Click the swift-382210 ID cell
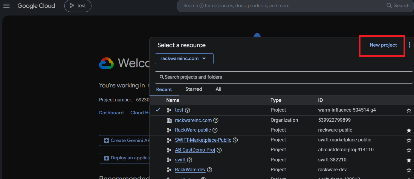The height and width of the screenshot is (179, 414). pos(332,160)
